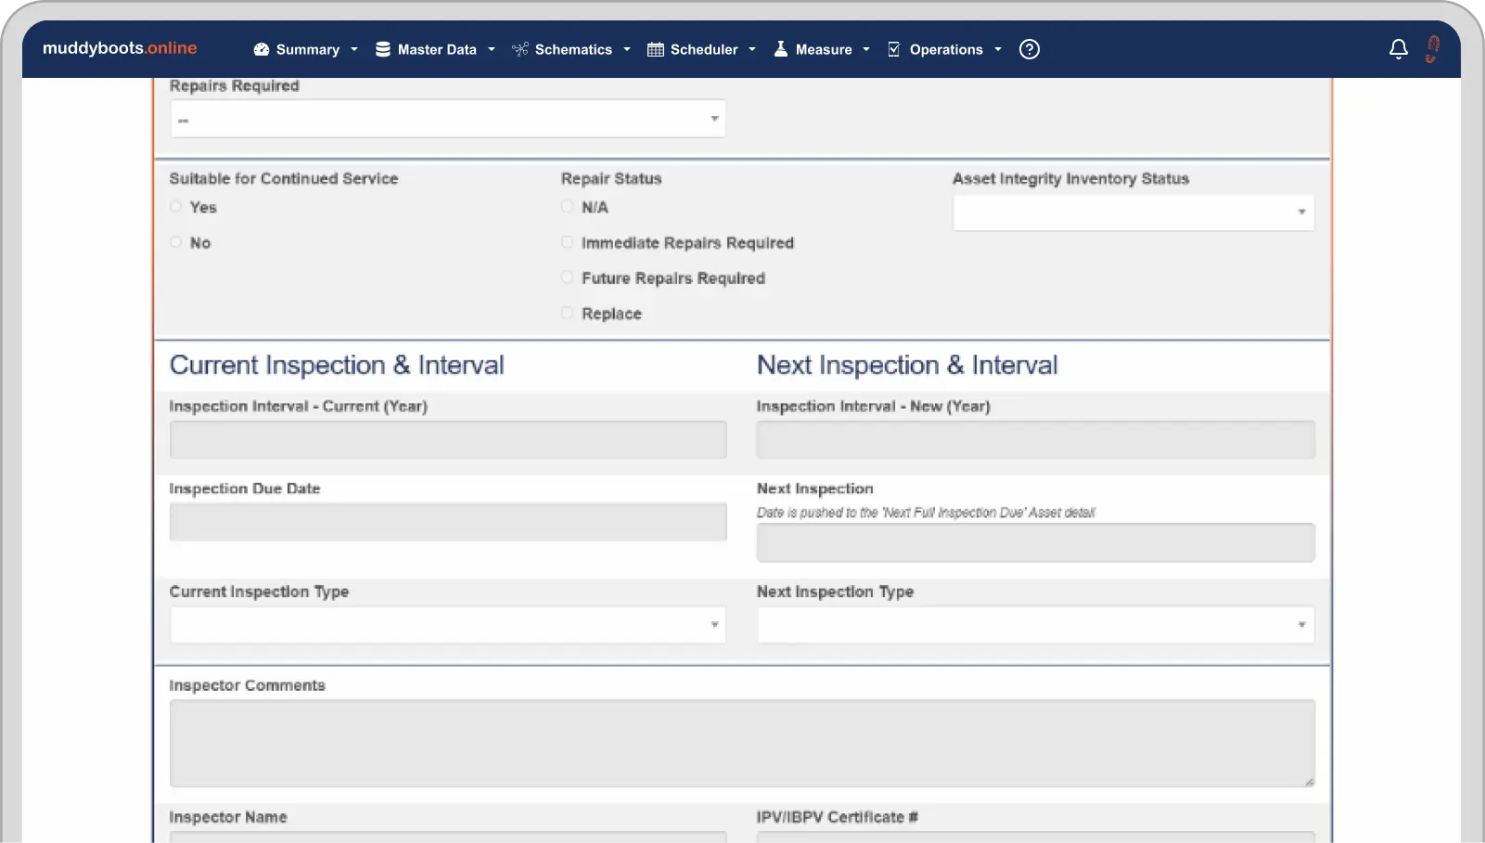Click the muddyboots.online logo

click(x=120, y=48)
